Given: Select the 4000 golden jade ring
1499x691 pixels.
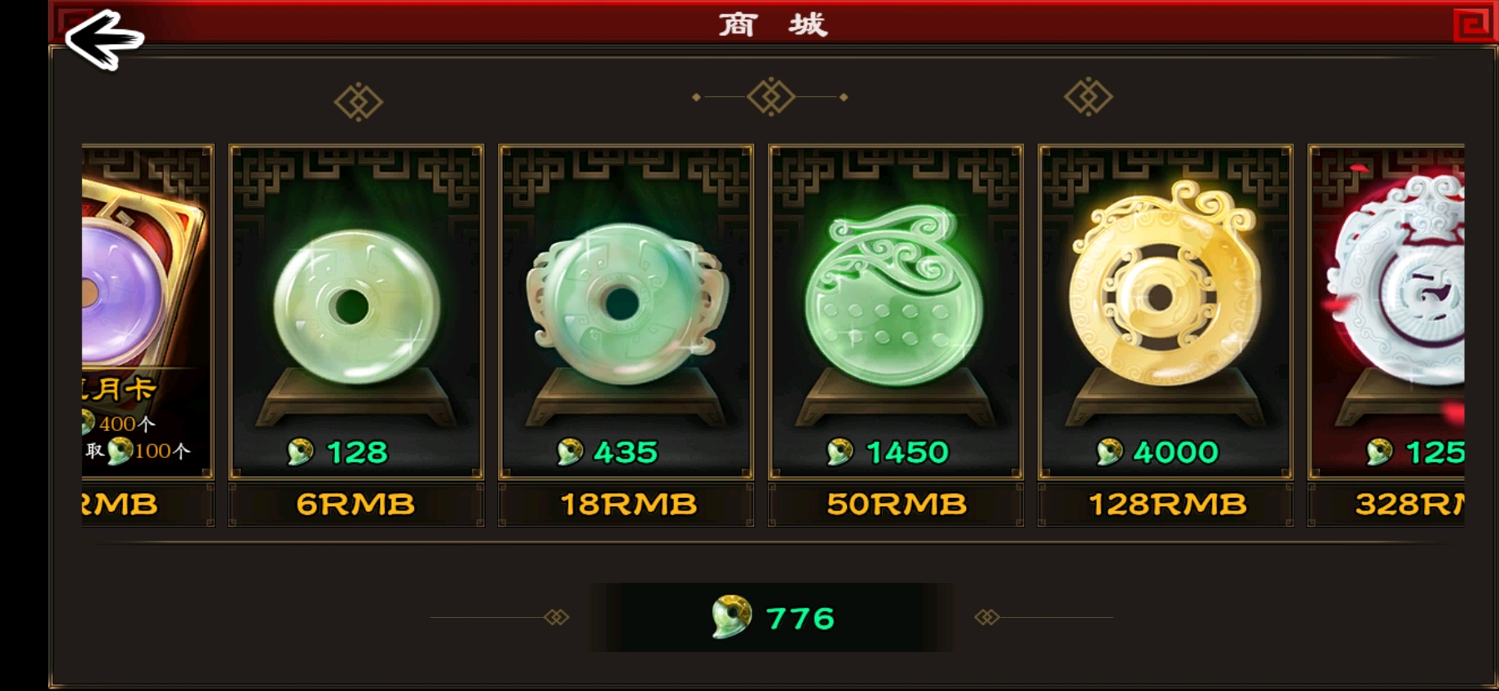Looking at the screenshot, I should [1165, 311].
